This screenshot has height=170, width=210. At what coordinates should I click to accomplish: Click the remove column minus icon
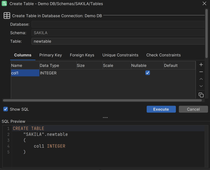click(201, 72)
